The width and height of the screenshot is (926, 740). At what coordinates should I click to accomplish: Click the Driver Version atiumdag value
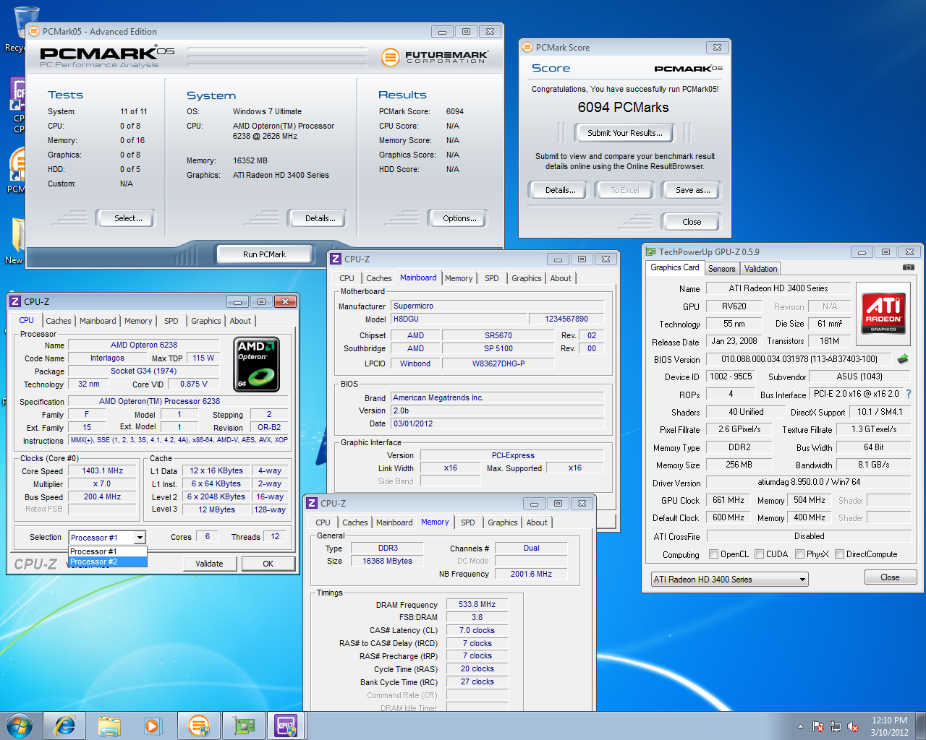(x=809, y=482)
